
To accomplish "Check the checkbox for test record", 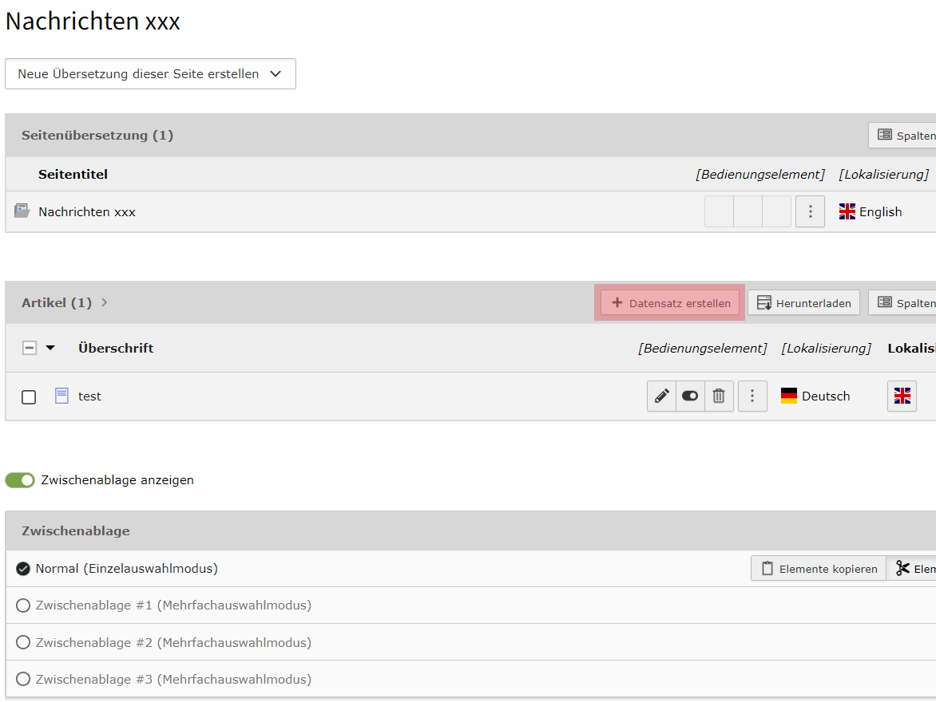I will (29, 397).
